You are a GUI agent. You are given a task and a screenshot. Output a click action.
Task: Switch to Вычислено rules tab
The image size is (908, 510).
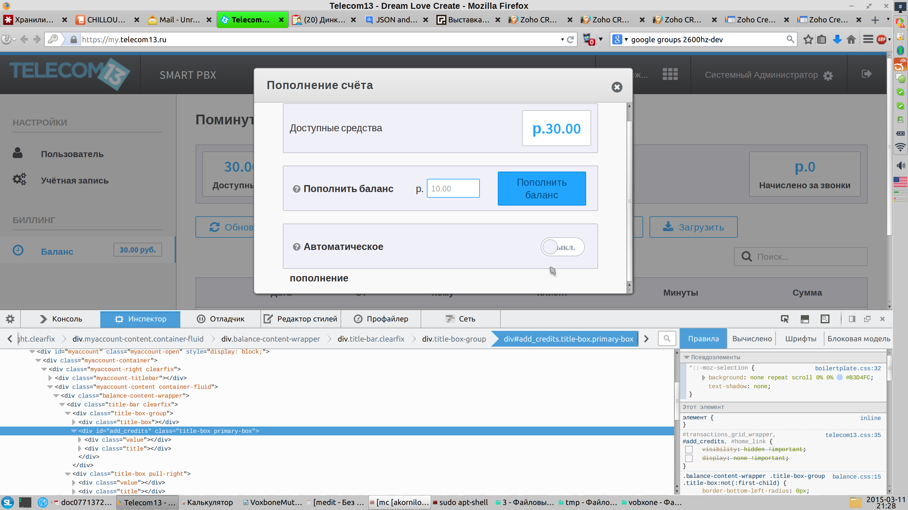(752, 339)
